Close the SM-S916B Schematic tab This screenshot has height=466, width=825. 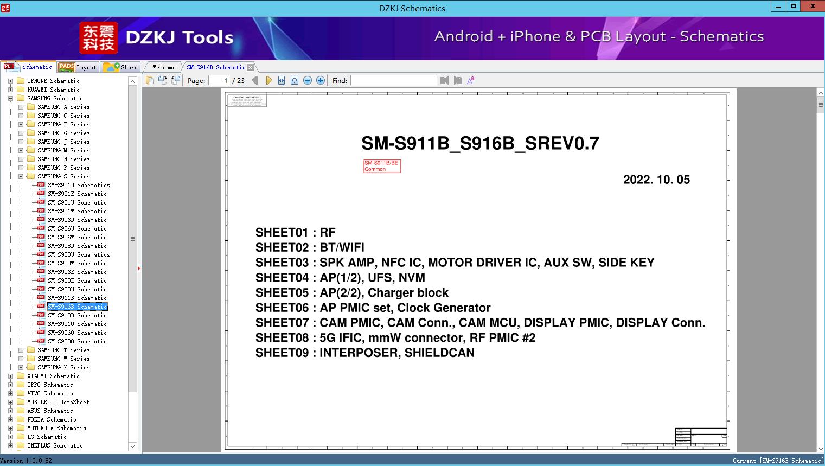click(250, 67)
